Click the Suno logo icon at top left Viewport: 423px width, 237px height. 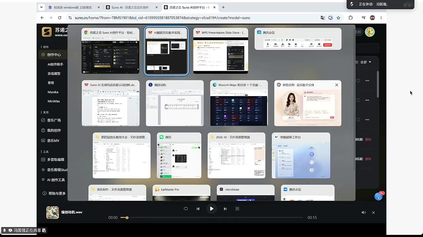tap(47, 32)
